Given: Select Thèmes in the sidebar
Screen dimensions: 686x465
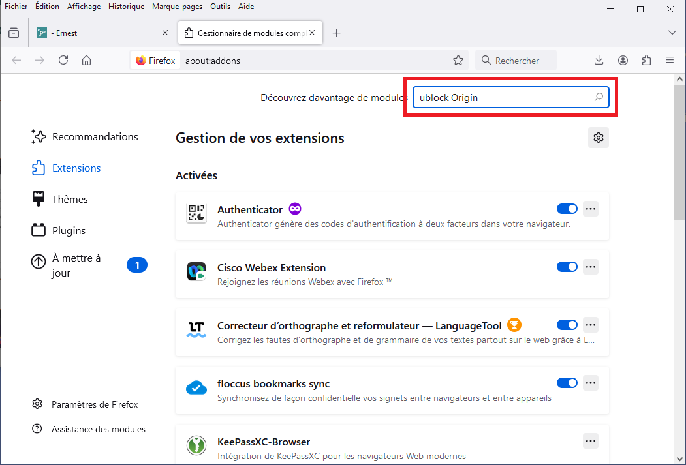Looking at the screenshot, I should pos(70,199).
